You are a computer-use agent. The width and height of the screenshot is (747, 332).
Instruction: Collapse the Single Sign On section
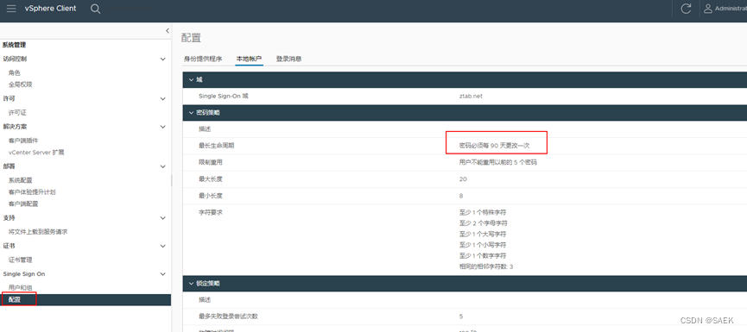pyautogui.click(x=163, y=274)
